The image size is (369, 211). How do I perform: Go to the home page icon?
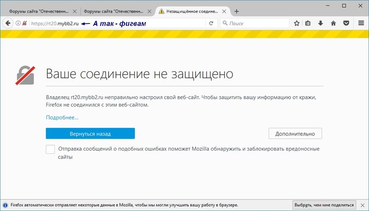(x=333, y=23)
